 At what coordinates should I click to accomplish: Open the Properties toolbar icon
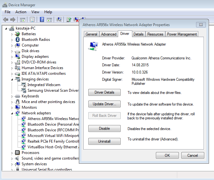tap(32, 20)
